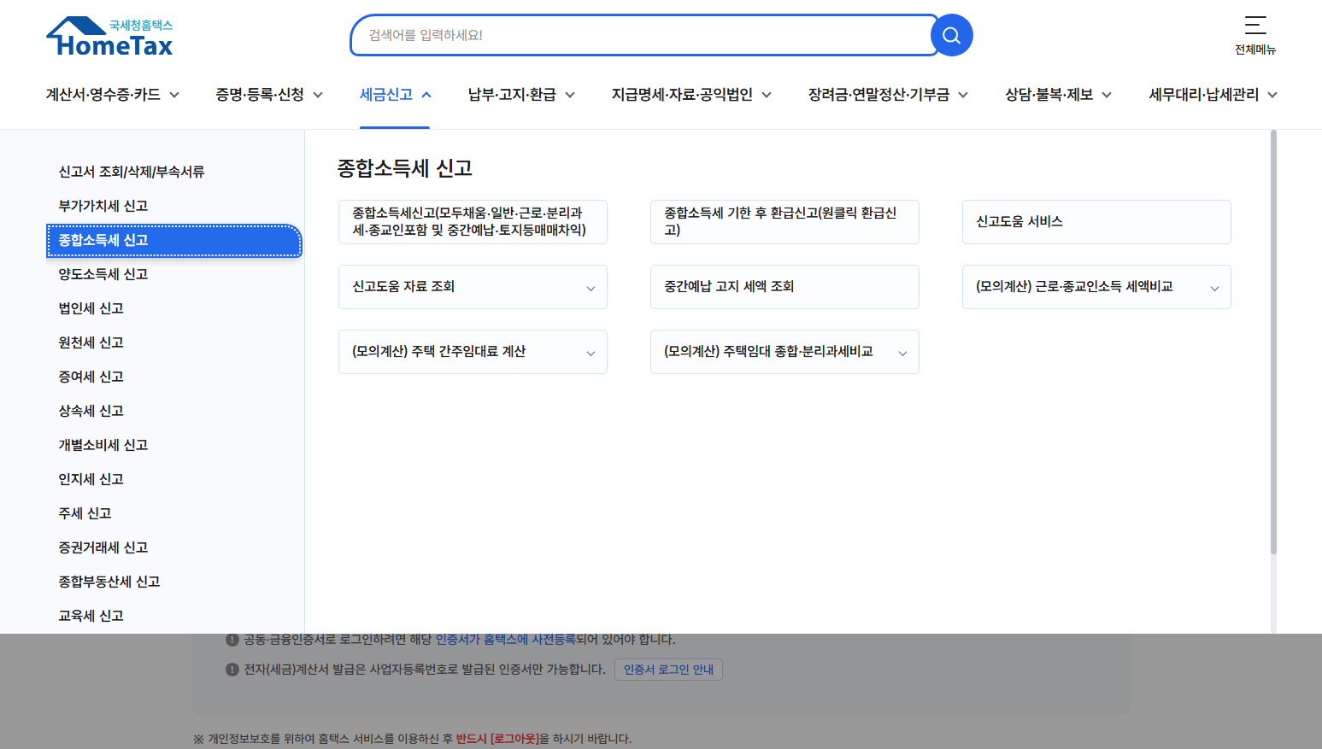
Task: Click 인증서가 홈택스에 사전등록 link text
Action: pos(506,640)
